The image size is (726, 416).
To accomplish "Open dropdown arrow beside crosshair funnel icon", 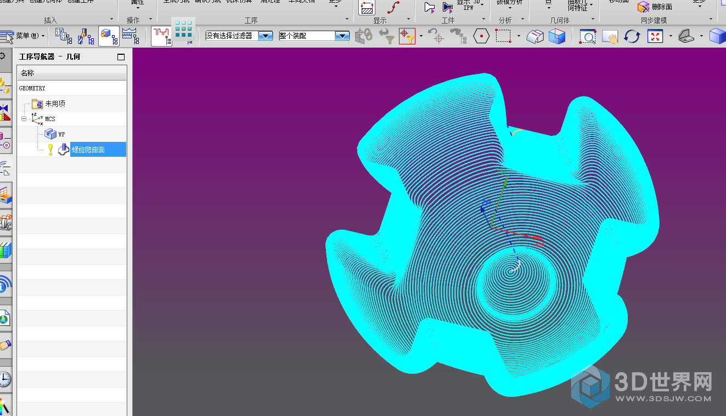I will click(421, 37).
